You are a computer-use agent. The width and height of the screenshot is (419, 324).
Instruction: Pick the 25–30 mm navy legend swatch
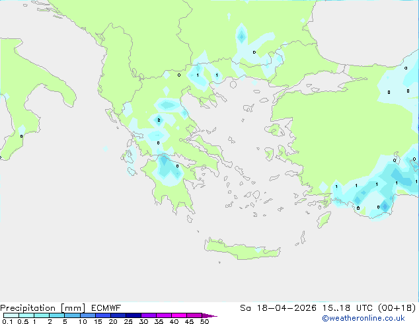(133, 315)
